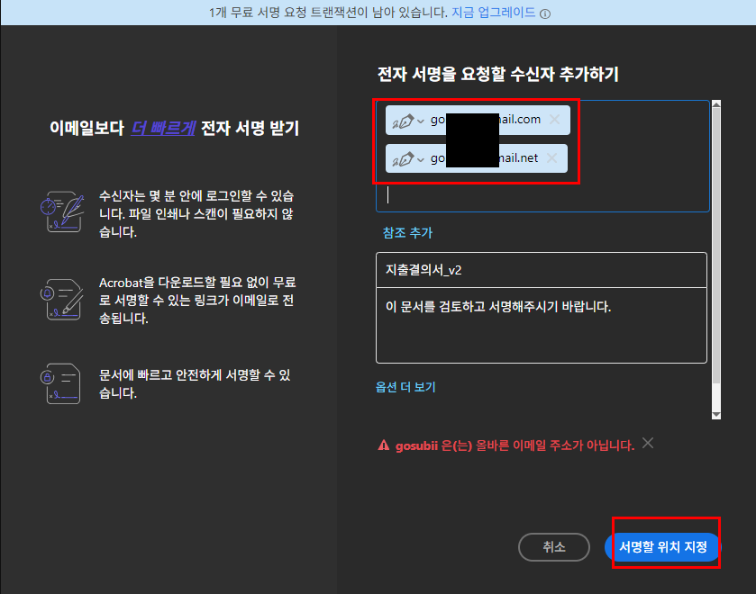Open the 지금 업그레이드 link

pyautogui.click(x=493, y=13)
